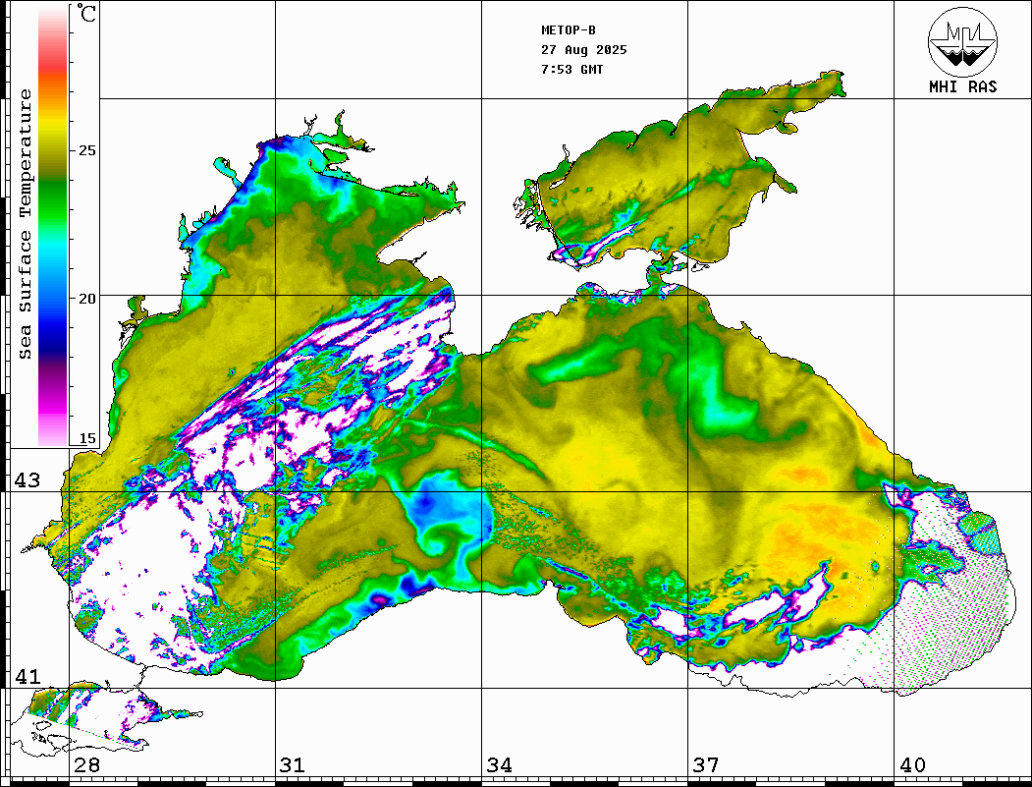
Task: Click longitude label 31
Action: pyautogui.click(x=293, y=765)
